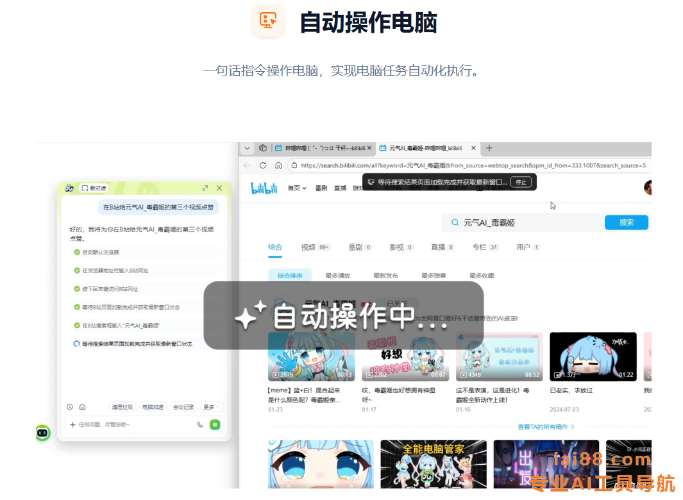Click the bilibili logo
683x500 pixels.
pos(264,188)
